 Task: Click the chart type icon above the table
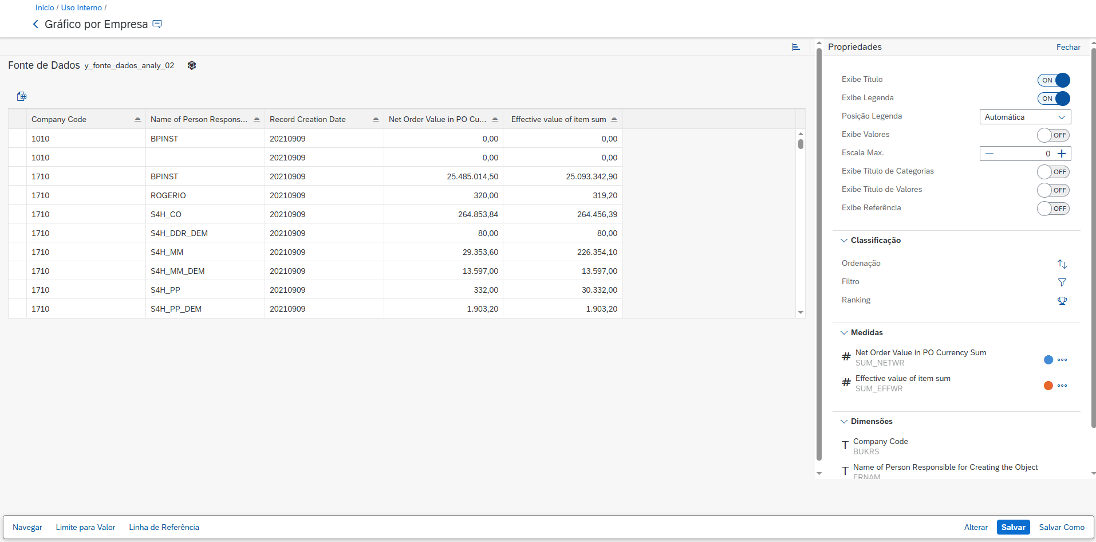click(x=795, y=47)
